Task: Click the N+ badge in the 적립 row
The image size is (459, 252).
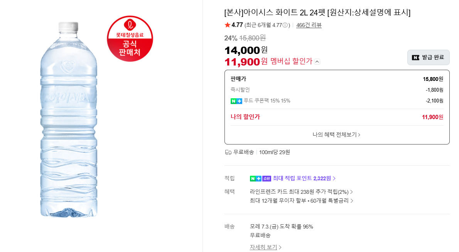Action: [x=256, y=178]
